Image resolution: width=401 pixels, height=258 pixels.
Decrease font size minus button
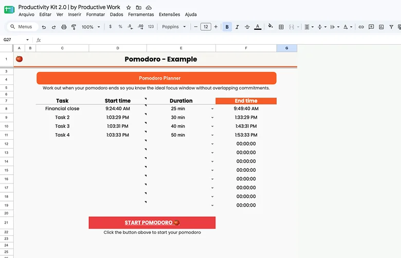[x=196, y=27]
